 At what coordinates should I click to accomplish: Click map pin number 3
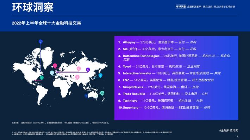[40, 42]
